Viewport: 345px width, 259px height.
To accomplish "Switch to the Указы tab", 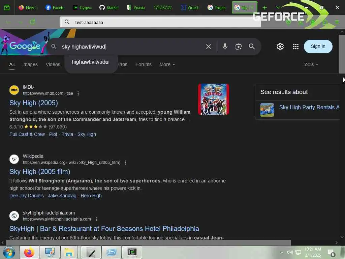I will pos(136,8).
